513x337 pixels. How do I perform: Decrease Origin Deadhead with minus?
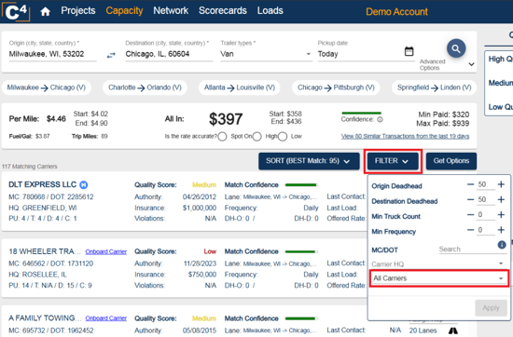coord(470,184)
